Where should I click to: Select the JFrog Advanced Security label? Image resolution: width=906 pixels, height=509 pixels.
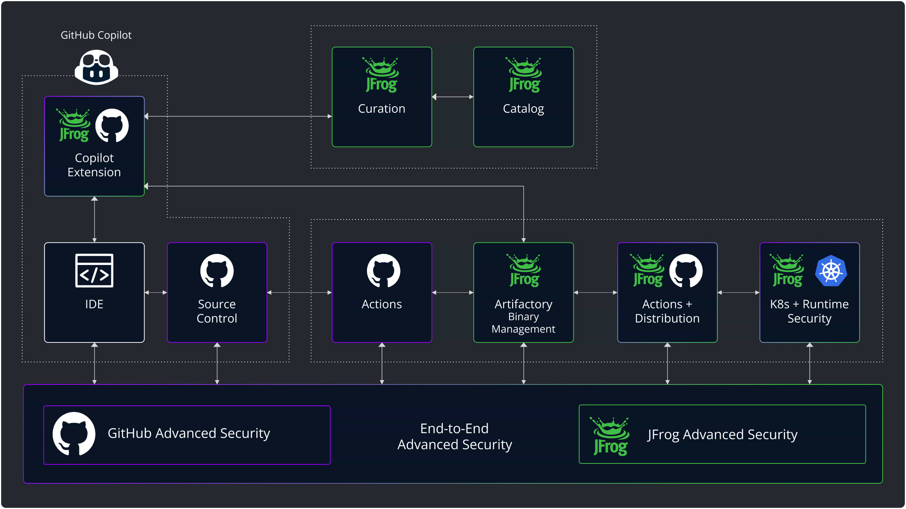click(x=722, y=434)
